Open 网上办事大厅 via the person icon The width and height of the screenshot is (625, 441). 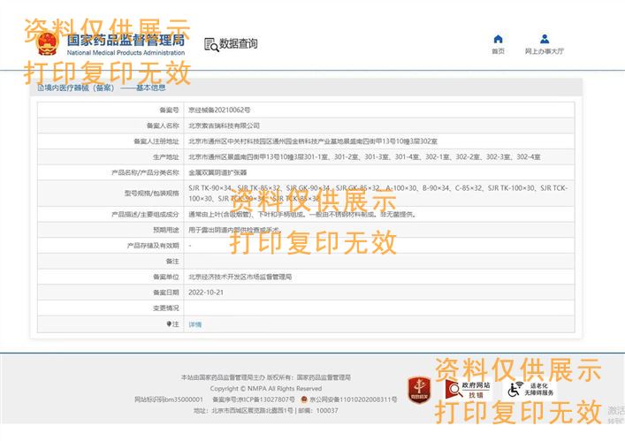(x=545, y=39)
